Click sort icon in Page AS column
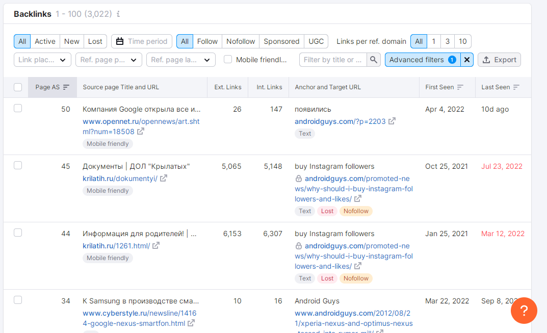The height and width of the screenshot is (333, 547). [x=66, y=87]
